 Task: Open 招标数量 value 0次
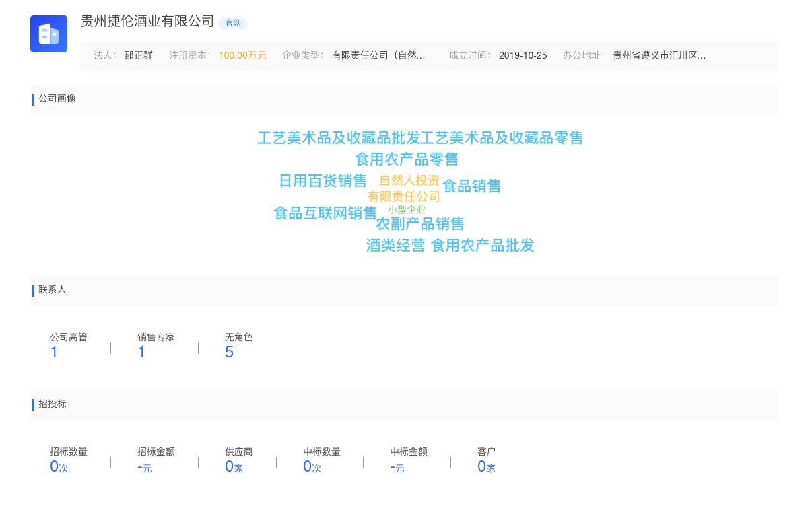[59, 466]
